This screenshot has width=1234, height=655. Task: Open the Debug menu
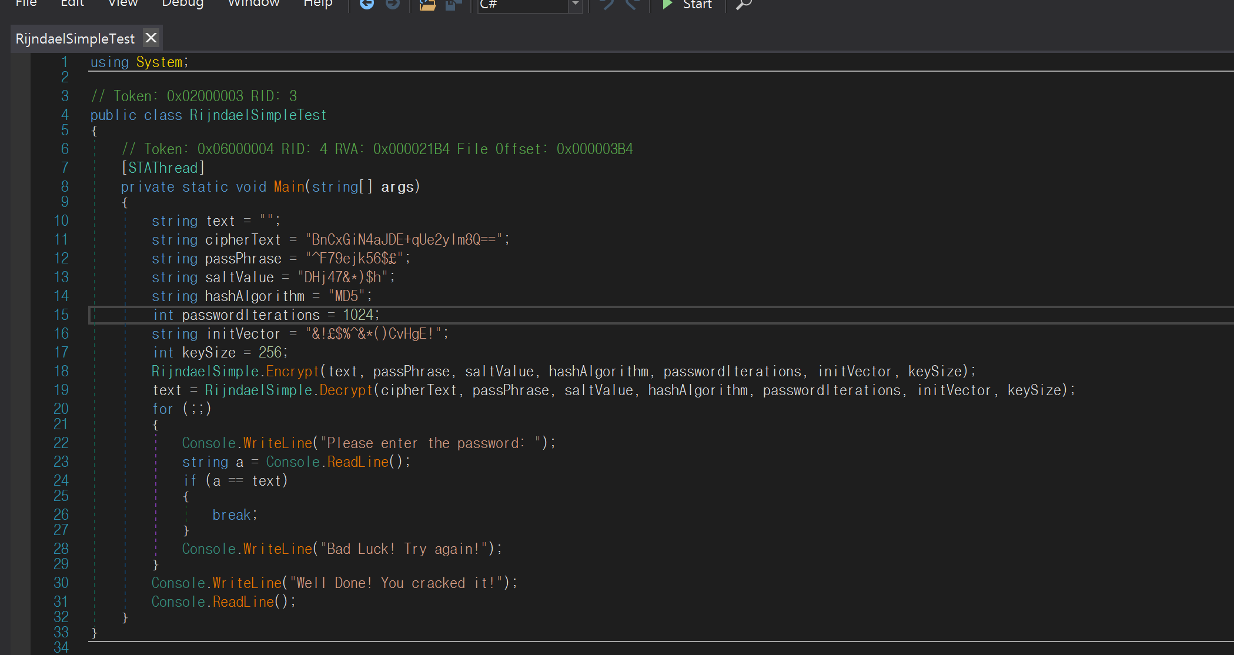click(x=183, y=4)
